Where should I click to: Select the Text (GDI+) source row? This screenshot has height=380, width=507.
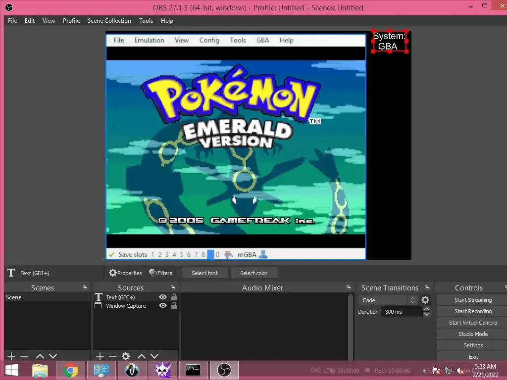pyautogui.click(x=135, y=297)
